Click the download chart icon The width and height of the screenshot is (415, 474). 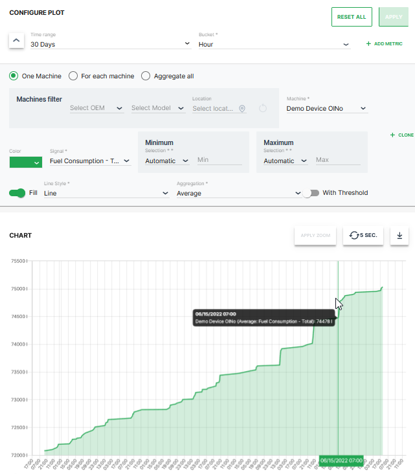click(399, 235)
